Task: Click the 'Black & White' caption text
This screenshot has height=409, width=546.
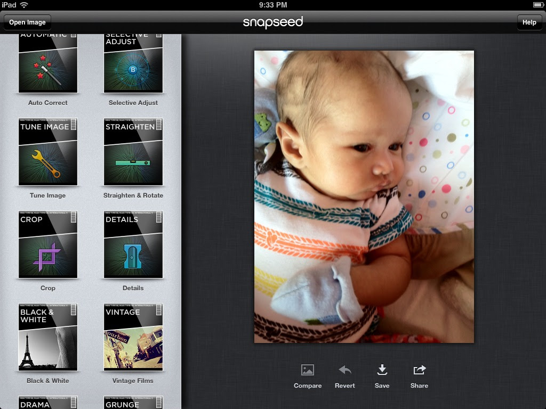Action: click(47, 381)
